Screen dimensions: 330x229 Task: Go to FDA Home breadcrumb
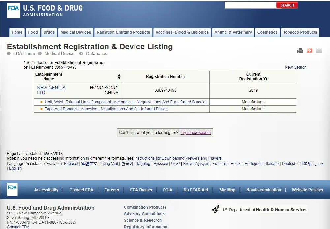click(x=24, y=53)
